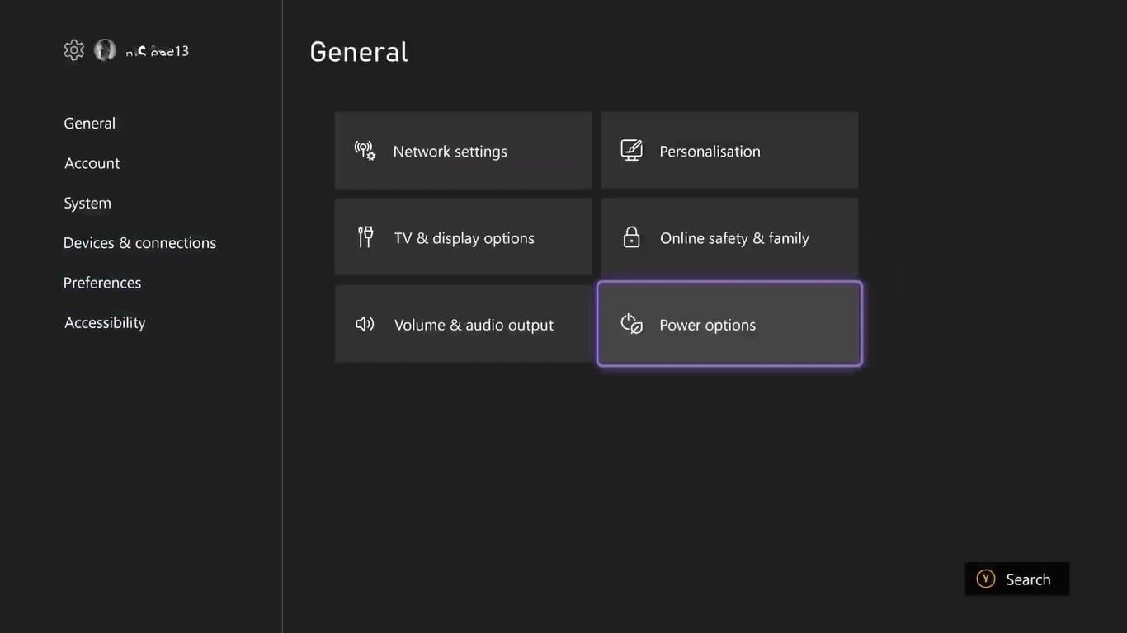Navigate to Accessibility settings

[x=105, y=322]
